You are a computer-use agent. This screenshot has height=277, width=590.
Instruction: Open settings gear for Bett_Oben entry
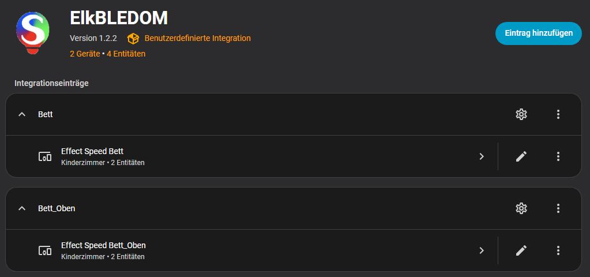[x=521, y=208]
